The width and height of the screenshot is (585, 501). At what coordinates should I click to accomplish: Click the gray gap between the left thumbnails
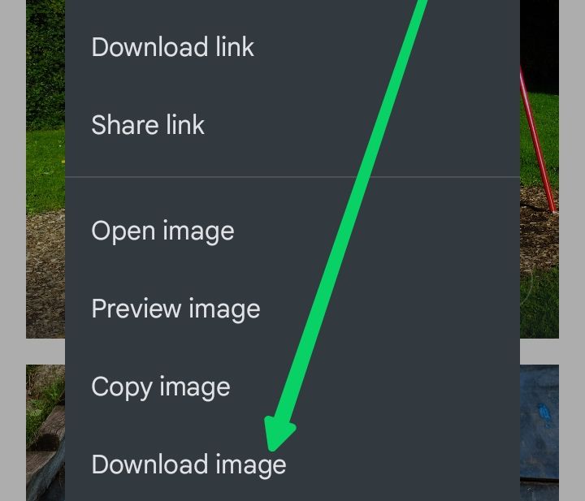click(x=45, y=352)
